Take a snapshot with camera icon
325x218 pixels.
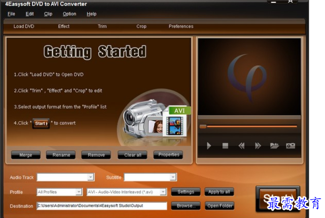click(290, 146)
